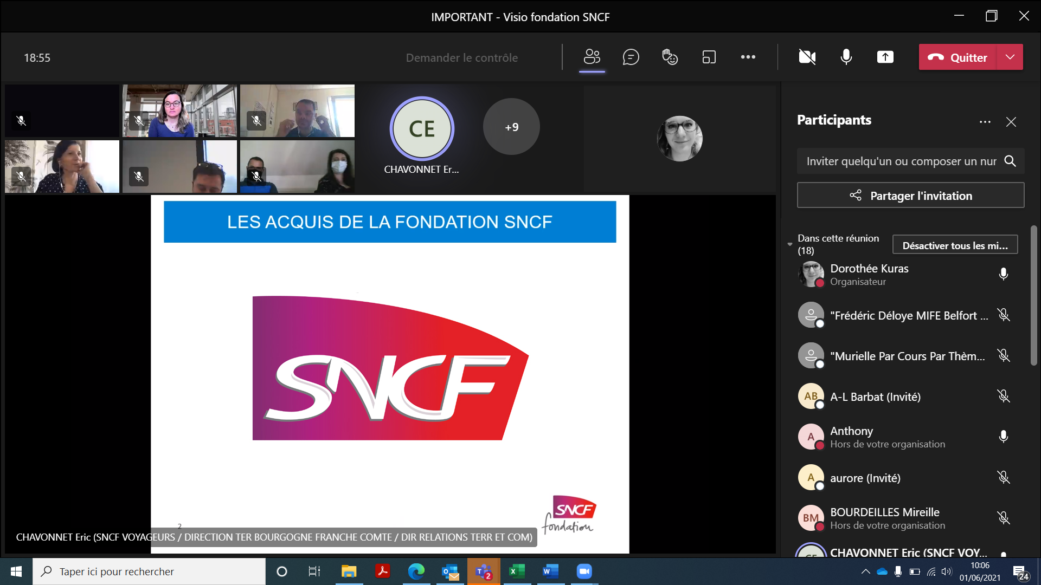
Task: Open the Quitter dropdown arrow
Action: [1010, 57]
